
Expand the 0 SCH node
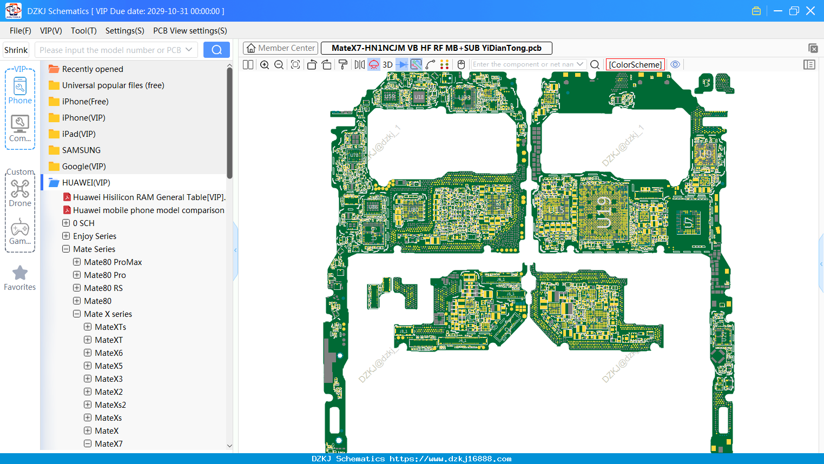pos(66,223)
